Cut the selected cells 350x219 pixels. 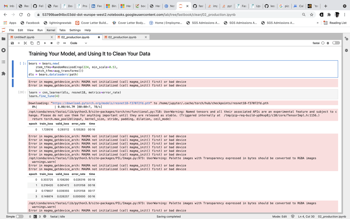tap(25, 43)
